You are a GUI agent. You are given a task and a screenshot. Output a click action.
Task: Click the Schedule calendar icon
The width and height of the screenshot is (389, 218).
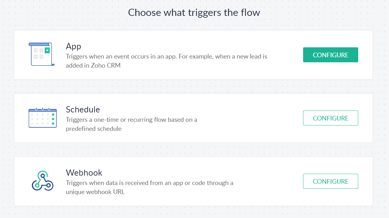[43, 118]
